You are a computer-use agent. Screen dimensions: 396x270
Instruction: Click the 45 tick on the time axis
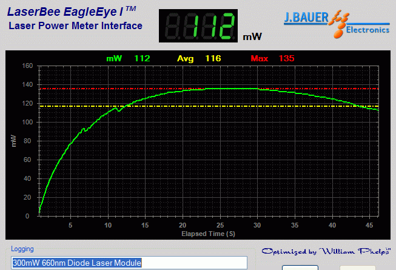click(369, 225)
